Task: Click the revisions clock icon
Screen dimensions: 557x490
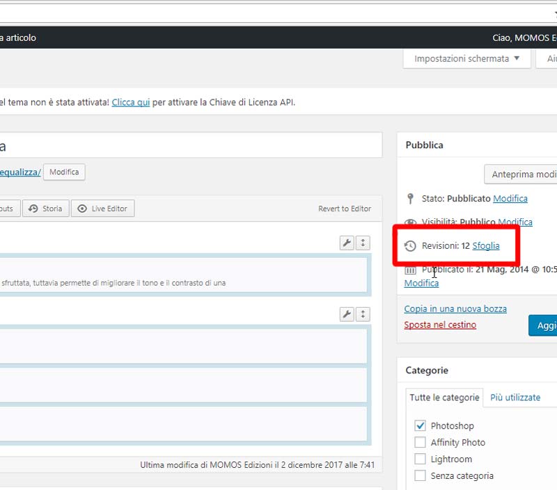Action: coord(410,246)
